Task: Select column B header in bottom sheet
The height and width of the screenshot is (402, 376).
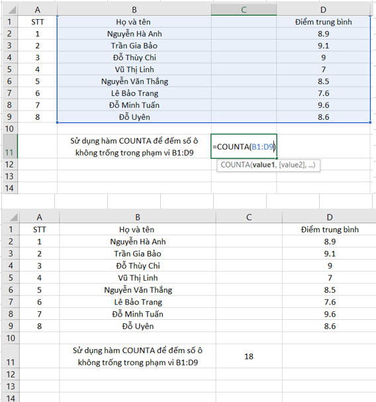Action: [138, 217]
